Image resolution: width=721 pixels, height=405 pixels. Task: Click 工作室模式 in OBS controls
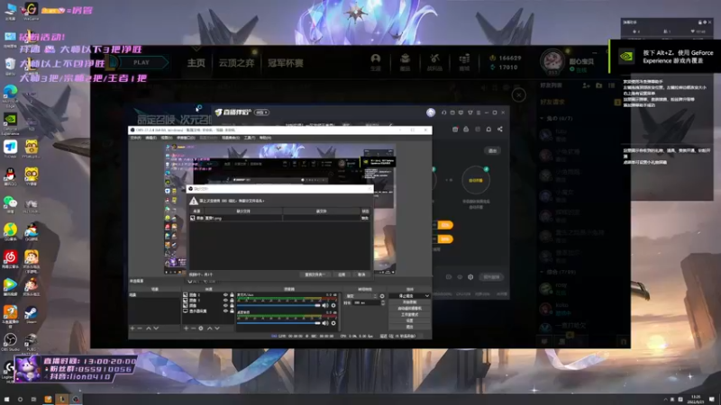pyautogui.click(x=409, y=314)
